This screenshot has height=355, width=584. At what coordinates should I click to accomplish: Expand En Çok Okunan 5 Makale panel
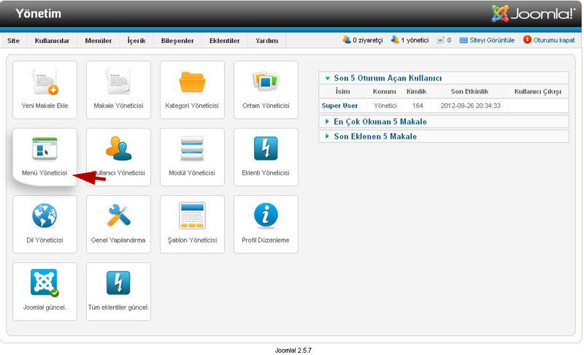[380, 122]
